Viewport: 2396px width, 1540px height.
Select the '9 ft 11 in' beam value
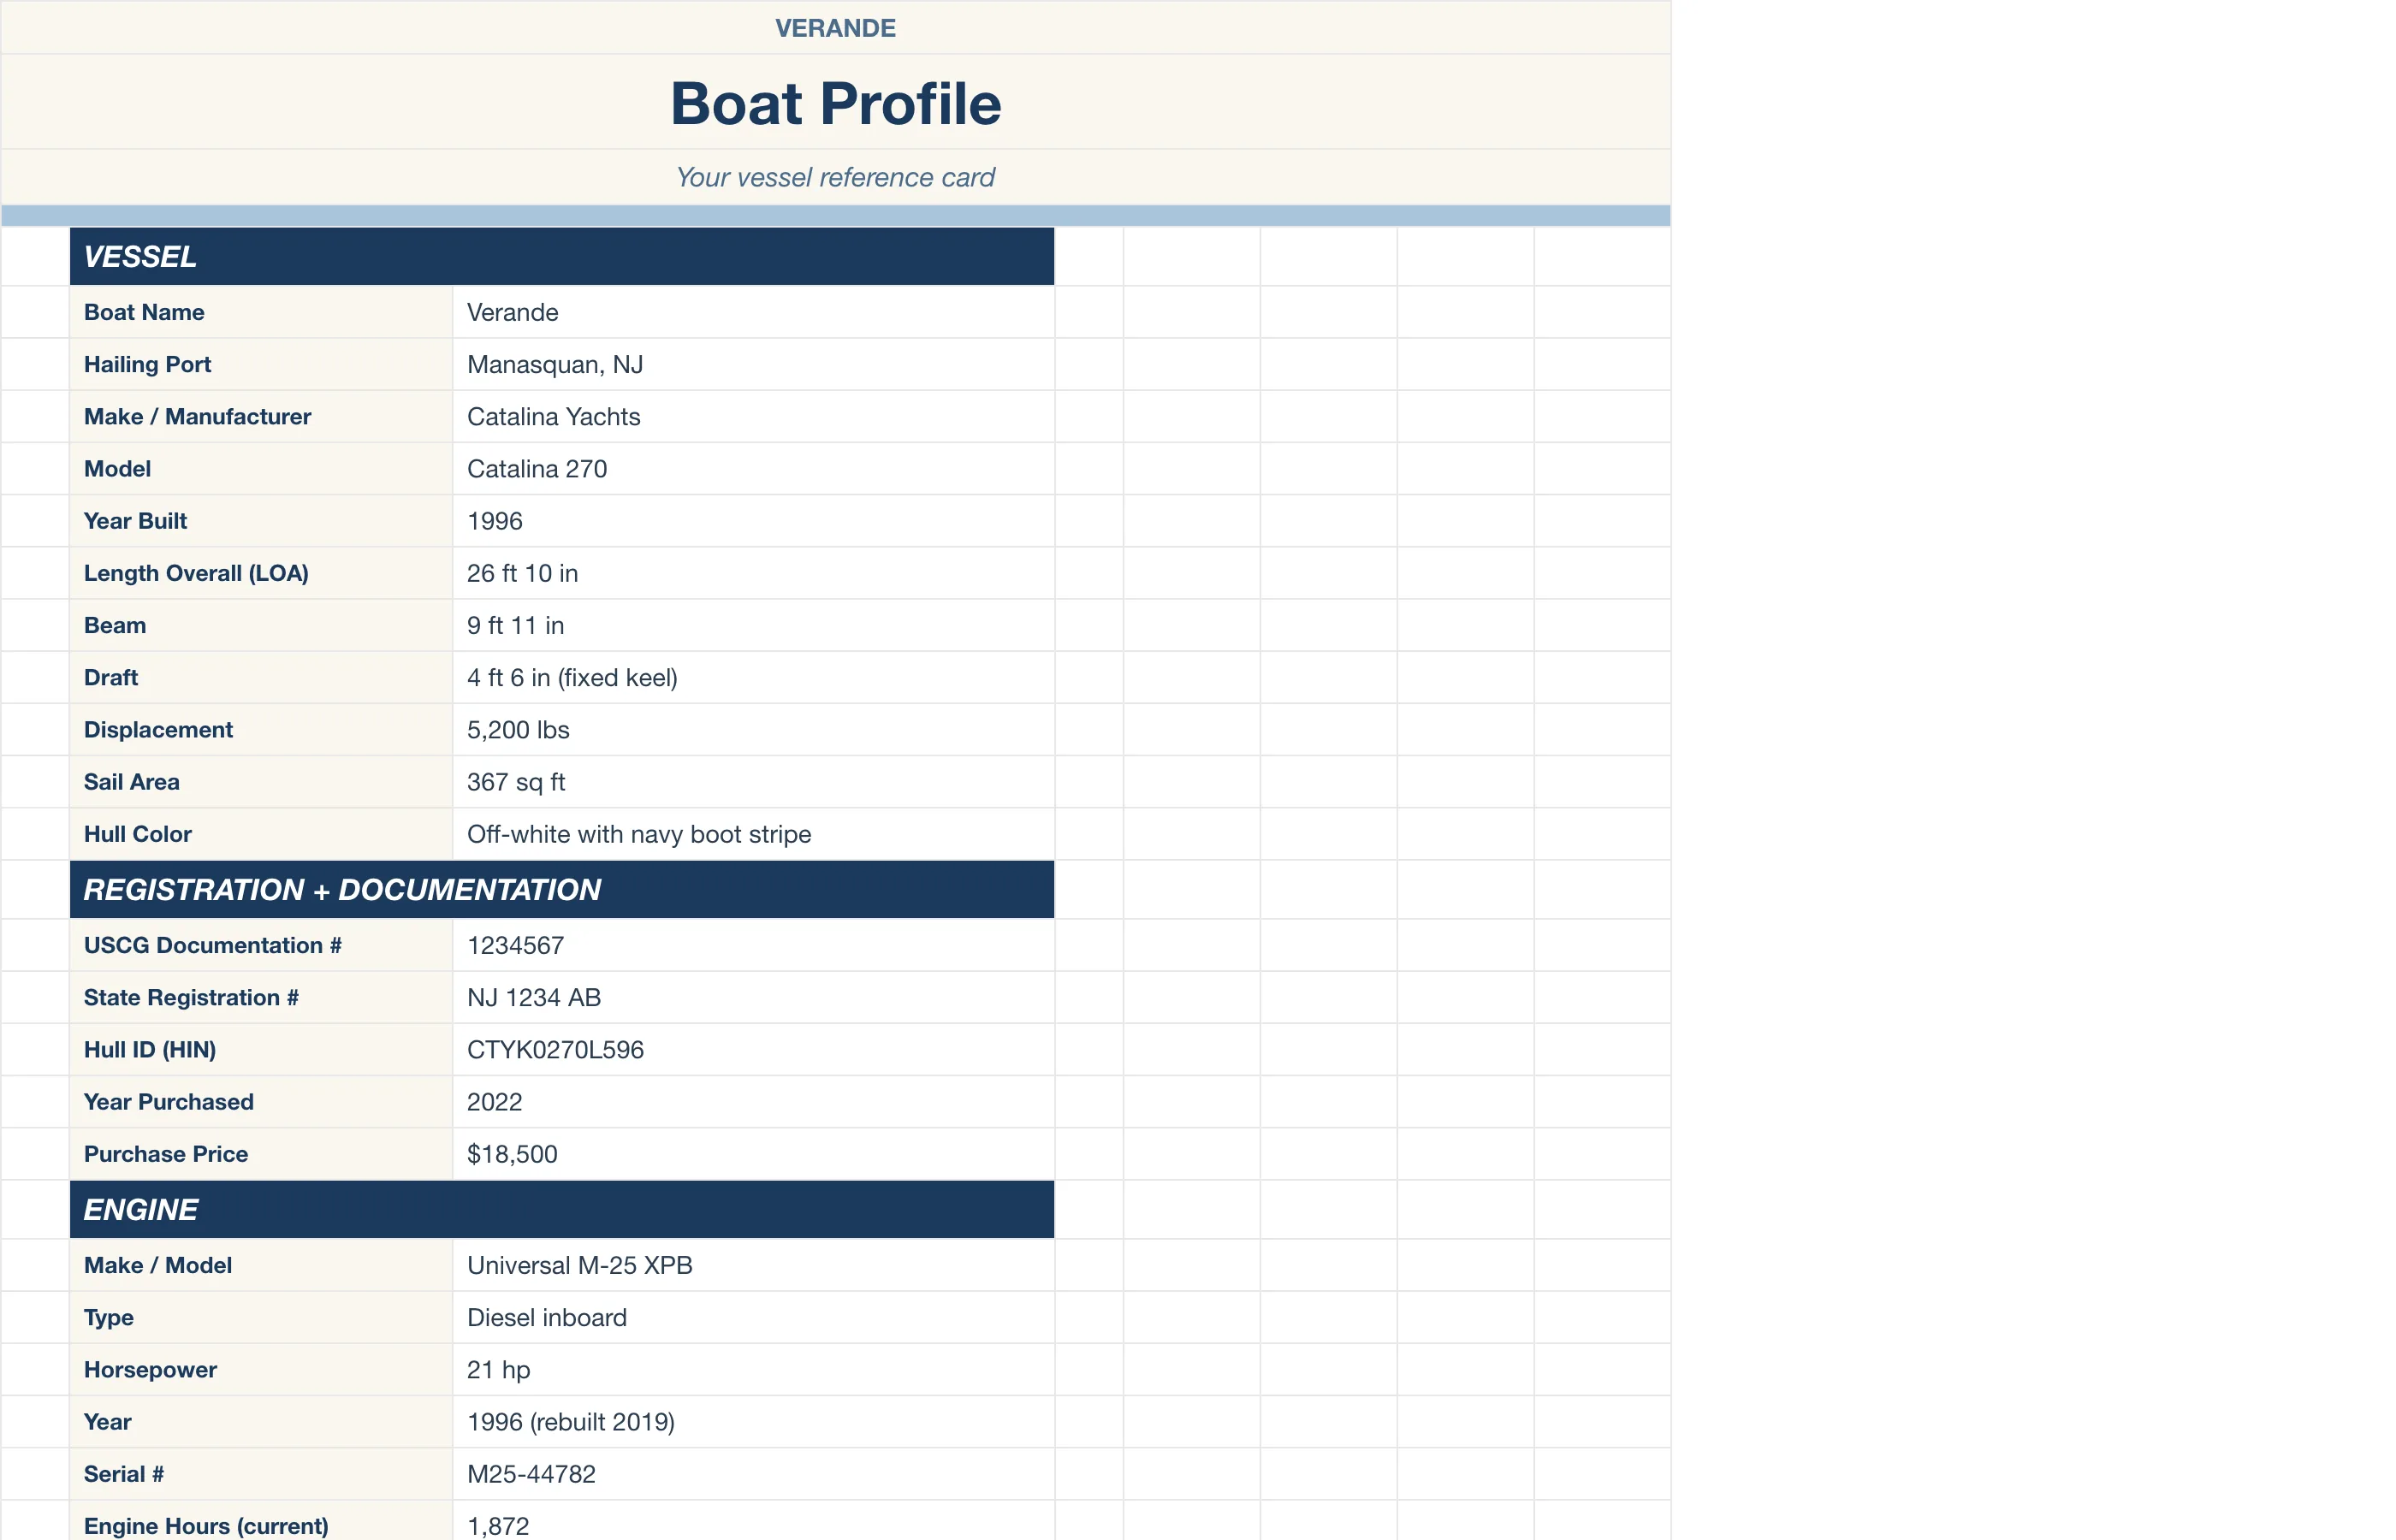click(x=753, y=625)
